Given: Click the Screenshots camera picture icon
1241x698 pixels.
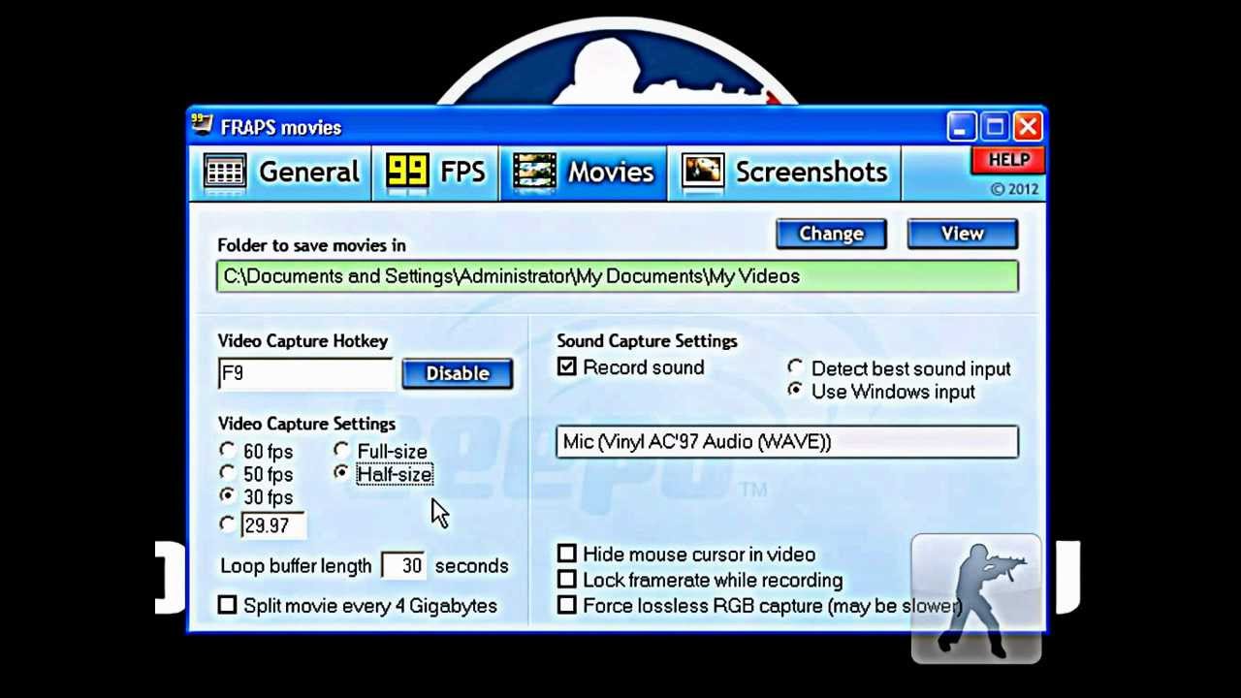Looking at the screenshot, I should click(x=703, y=172).
